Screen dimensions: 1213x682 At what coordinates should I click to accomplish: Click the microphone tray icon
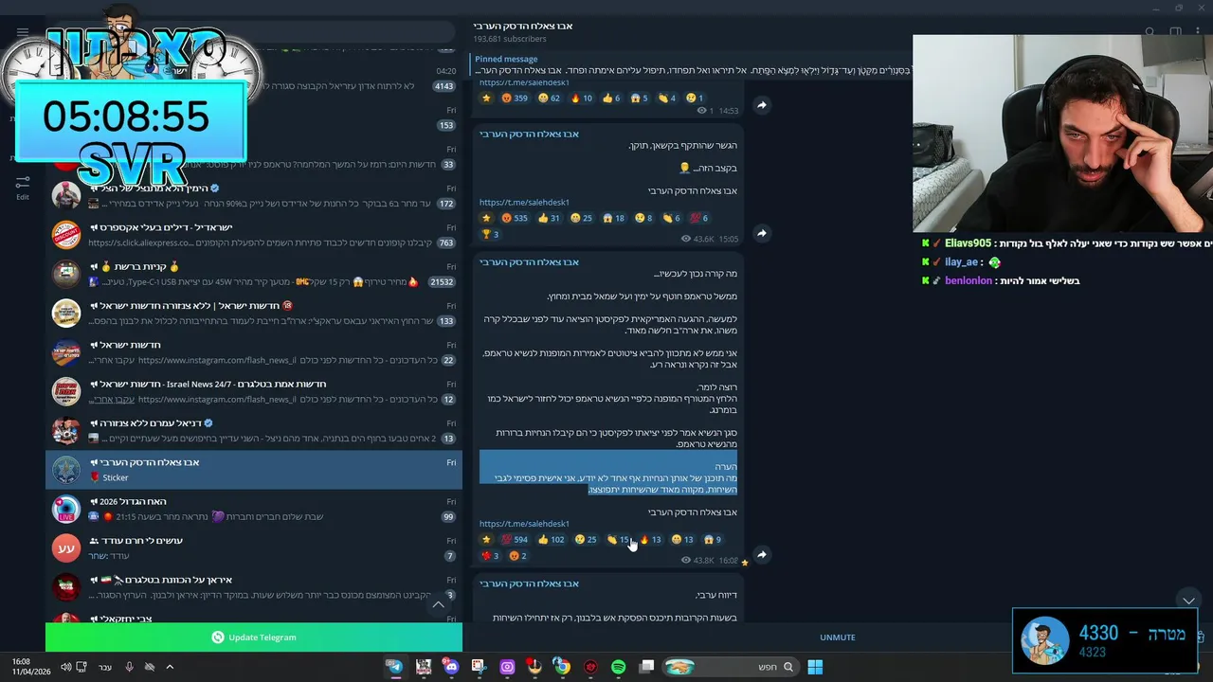[129, 667]
